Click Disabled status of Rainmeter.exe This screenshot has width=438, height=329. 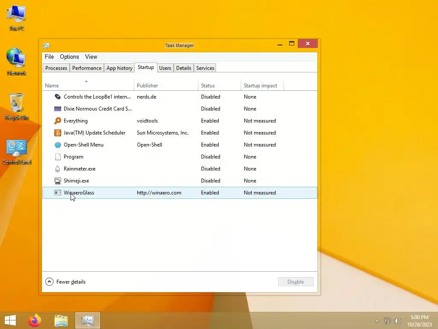(210, 169)
